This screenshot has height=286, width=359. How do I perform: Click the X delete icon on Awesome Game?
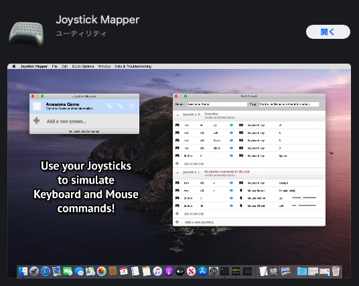(x=132, y=106)
